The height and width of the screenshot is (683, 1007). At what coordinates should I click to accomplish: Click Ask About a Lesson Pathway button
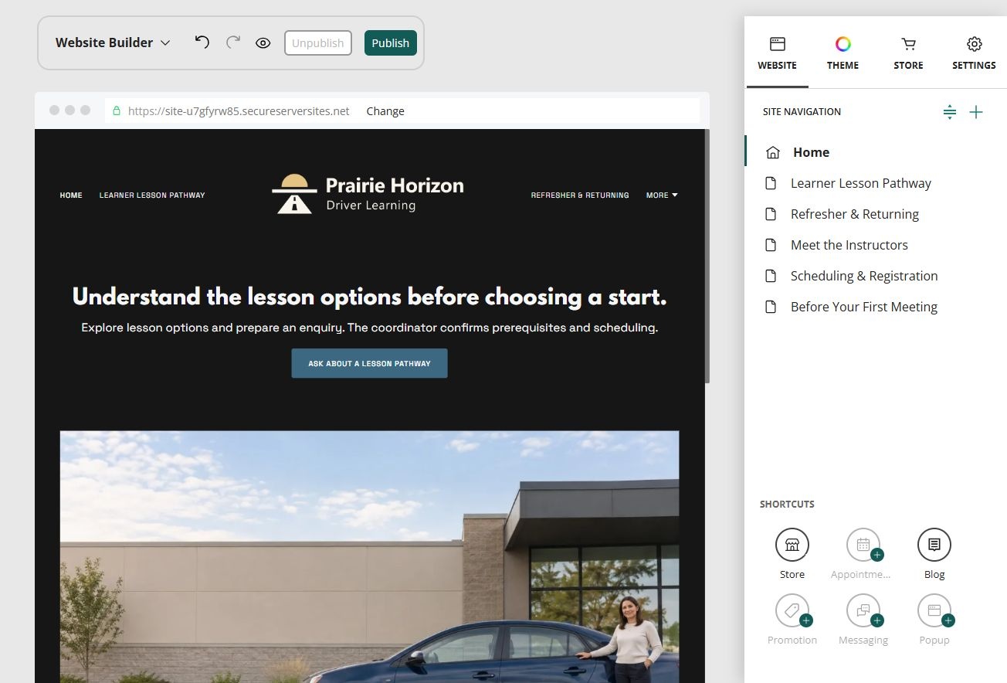(369, 363)
